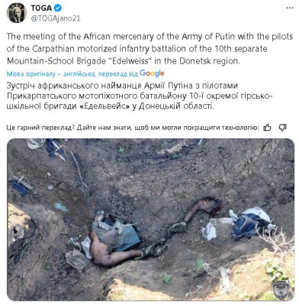299x306 pixels.
Task: Click the blue verified badge next to TOGA
Action: point(58,8)
